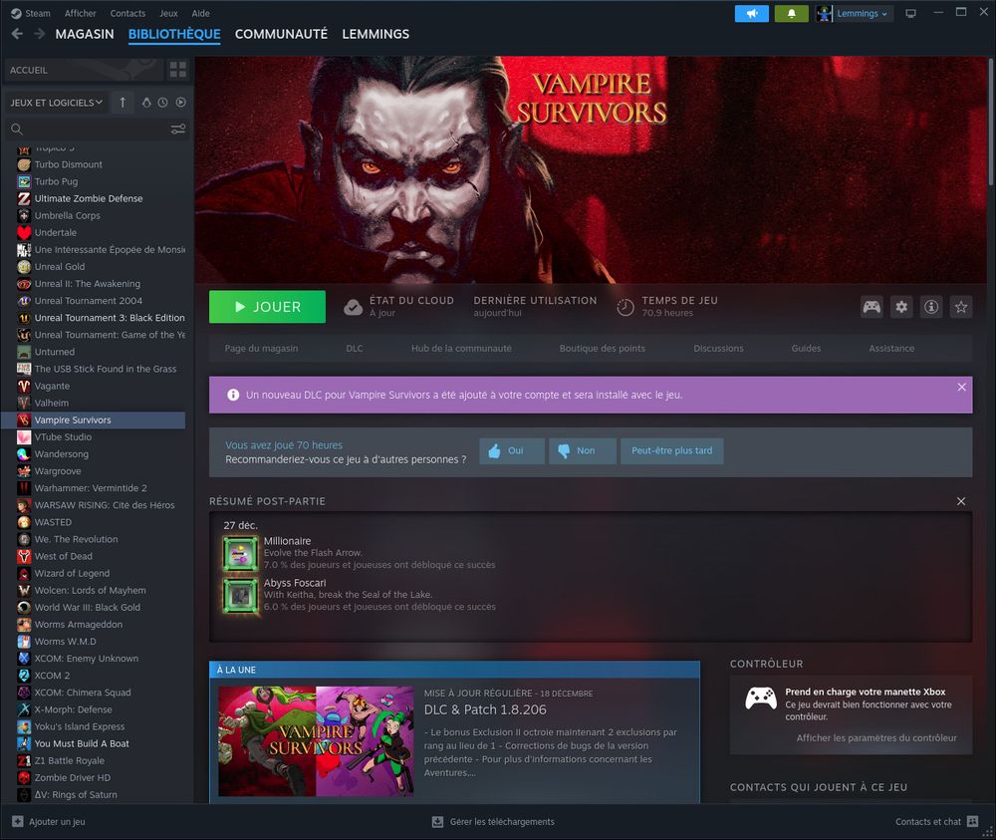Select VTube Studio in the library

pos(94,437)
